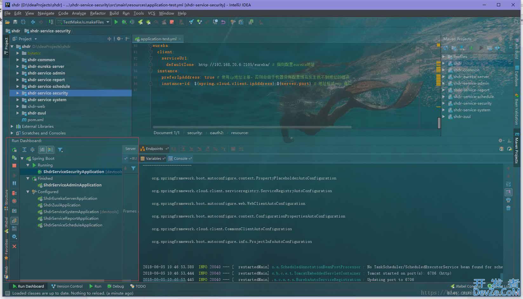523x299 pixels.
Task: Open the Debug tool window button
Action: pyautogui.click(x=116, y=286)
